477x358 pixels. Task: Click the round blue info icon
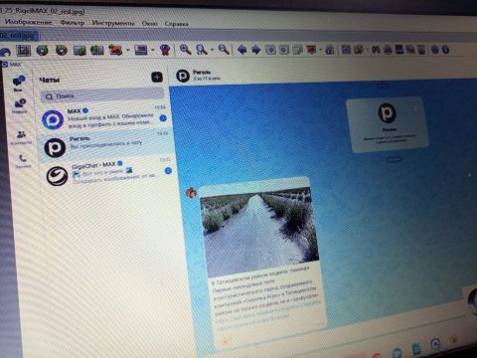click(x=446, y=50)
